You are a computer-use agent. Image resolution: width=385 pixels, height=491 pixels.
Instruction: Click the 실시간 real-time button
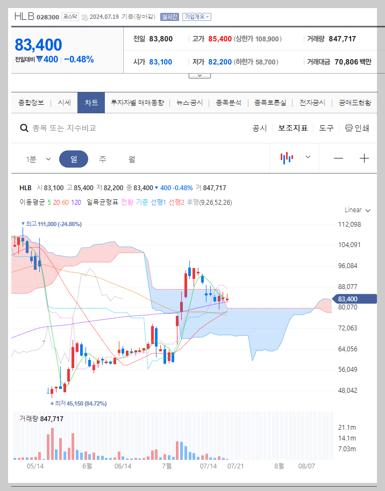pos(169,17)
